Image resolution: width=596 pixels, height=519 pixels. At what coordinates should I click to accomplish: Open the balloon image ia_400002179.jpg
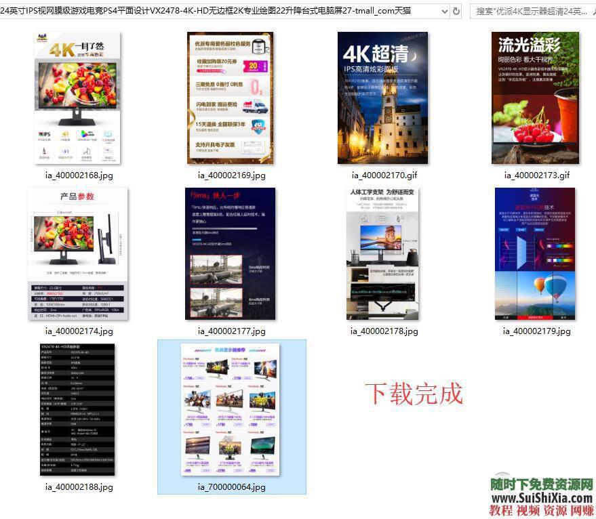click(x=535, y=253)
